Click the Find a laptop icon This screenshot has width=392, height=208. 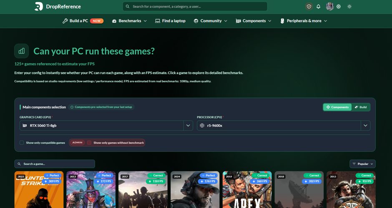[x=158, y=21]
